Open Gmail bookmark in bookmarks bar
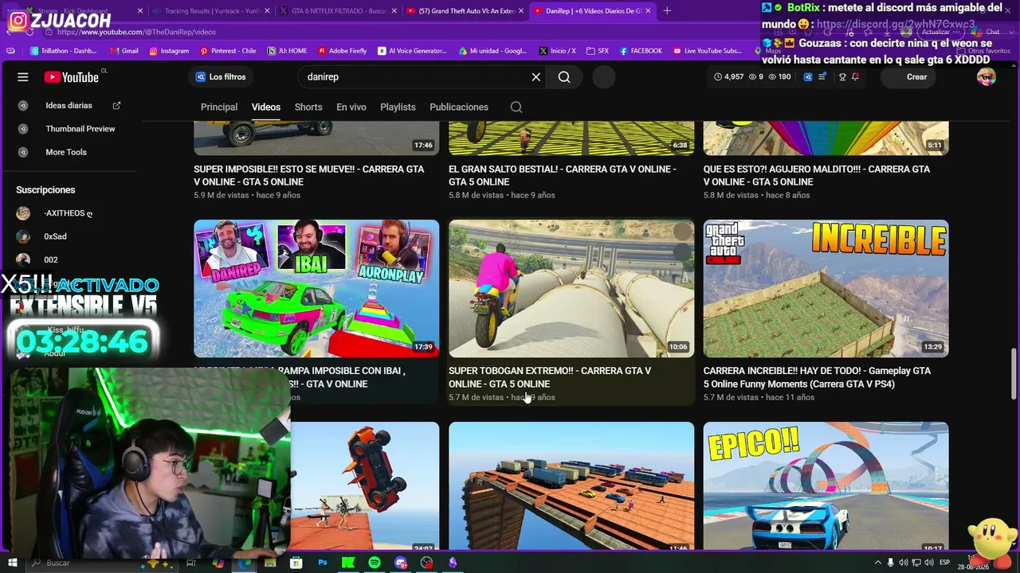Viewport: 1020px width, 573px height. click(x=124, y=51)
